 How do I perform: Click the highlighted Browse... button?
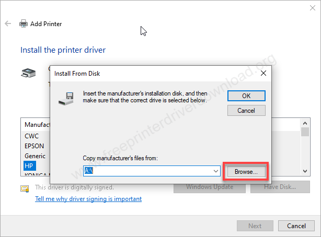[246, 171]
